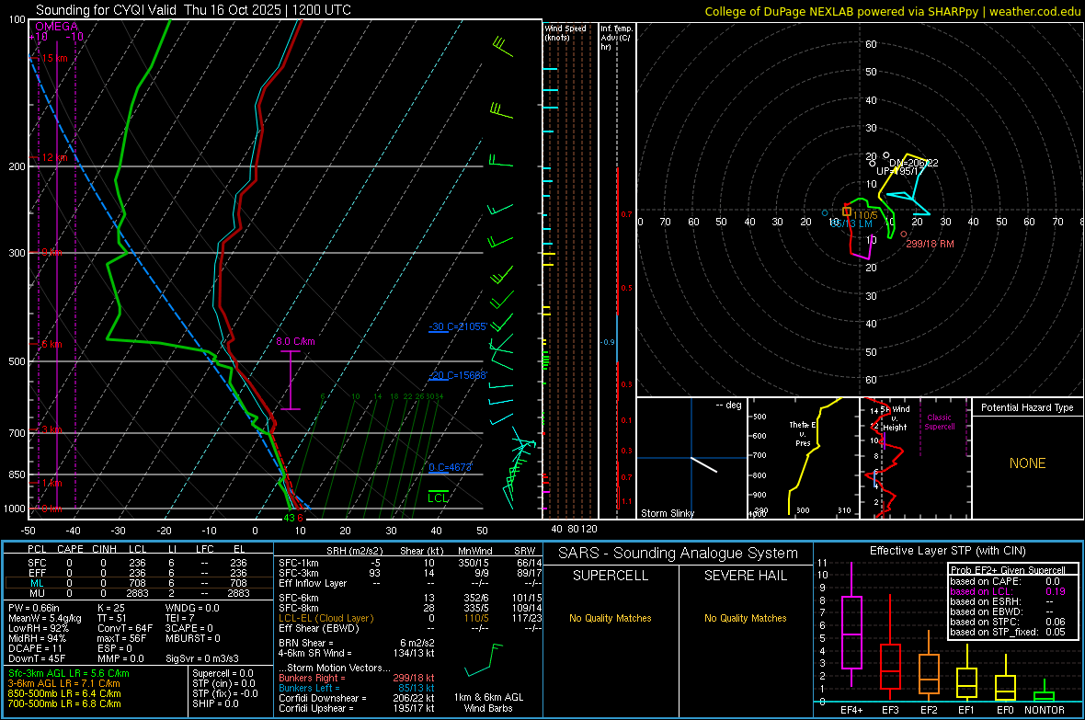Select the SFC-6km shear row

(x=410, y=598)
